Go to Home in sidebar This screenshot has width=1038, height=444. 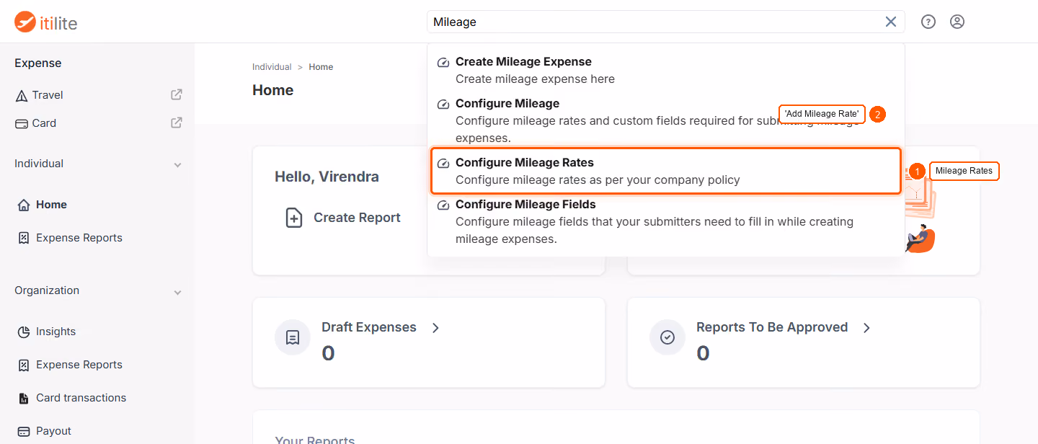point(51,205)
